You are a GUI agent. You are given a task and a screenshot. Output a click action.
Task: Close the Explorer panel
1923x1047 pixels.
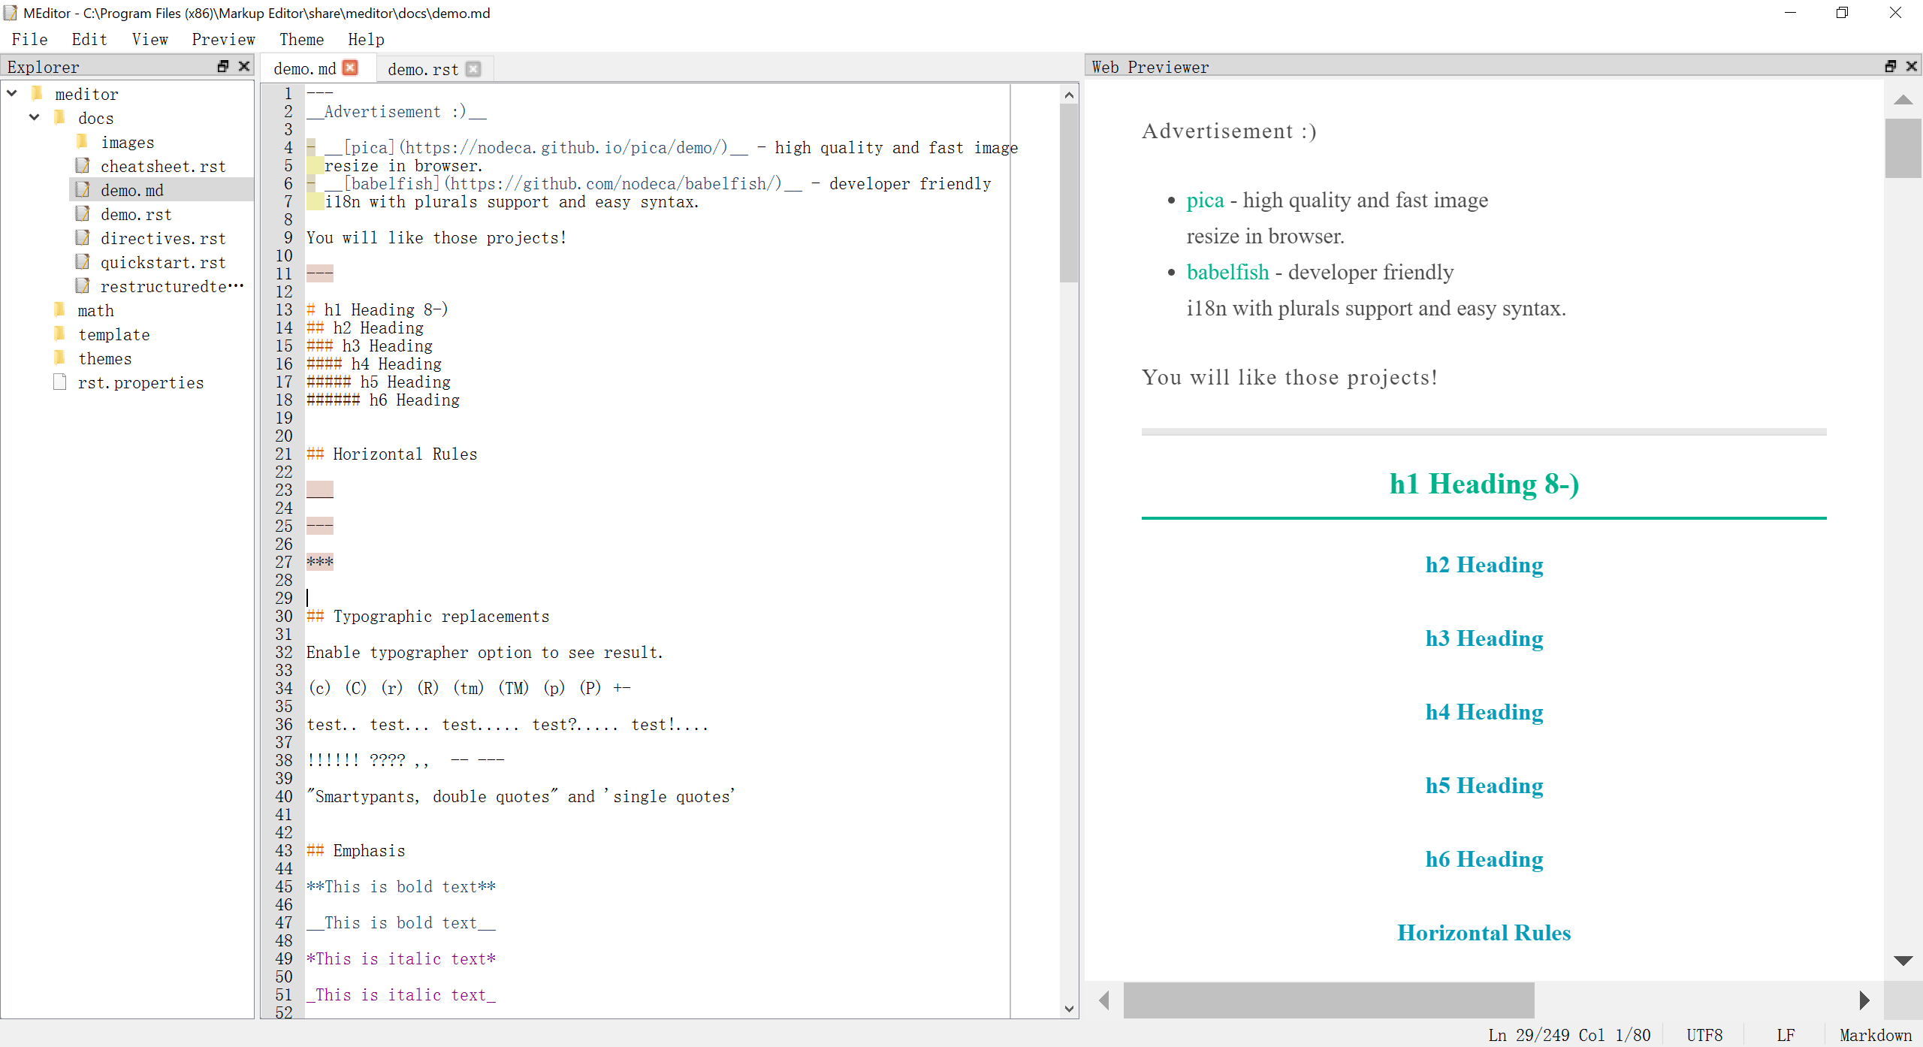pos(243,66)
